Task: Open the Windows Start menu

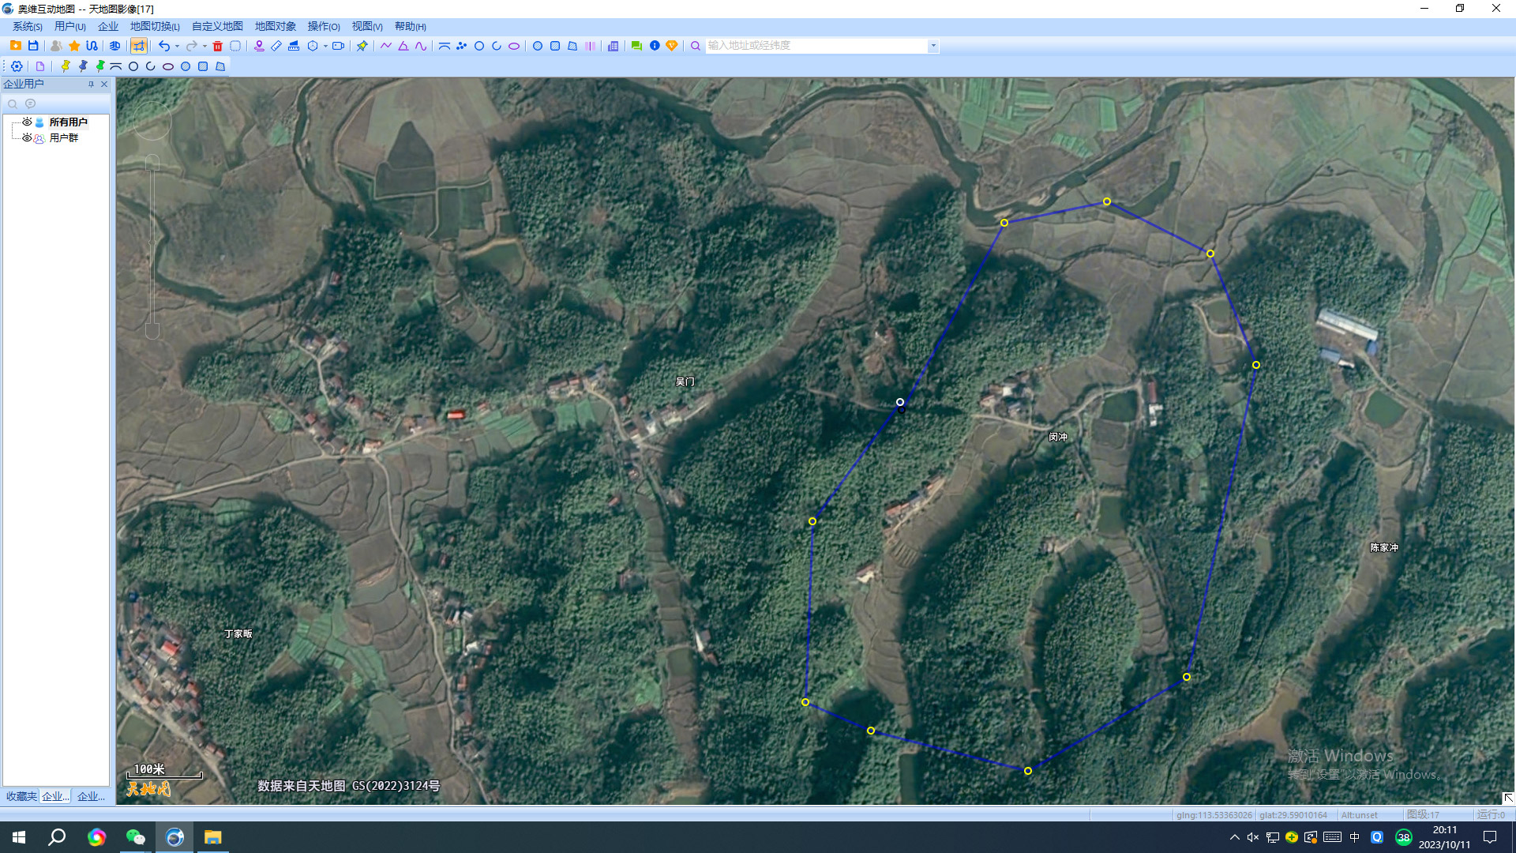Action: [x=19, y=837]
